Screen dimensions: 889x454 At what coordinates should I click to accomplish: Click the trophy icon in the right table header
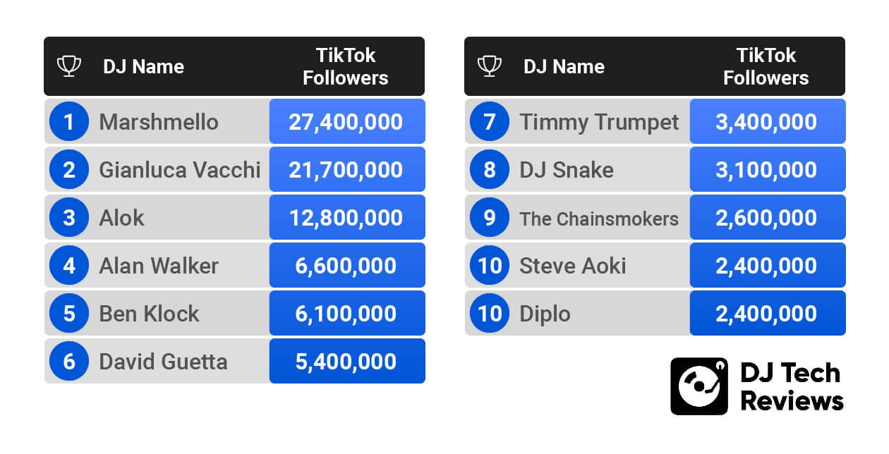[489, 66]
